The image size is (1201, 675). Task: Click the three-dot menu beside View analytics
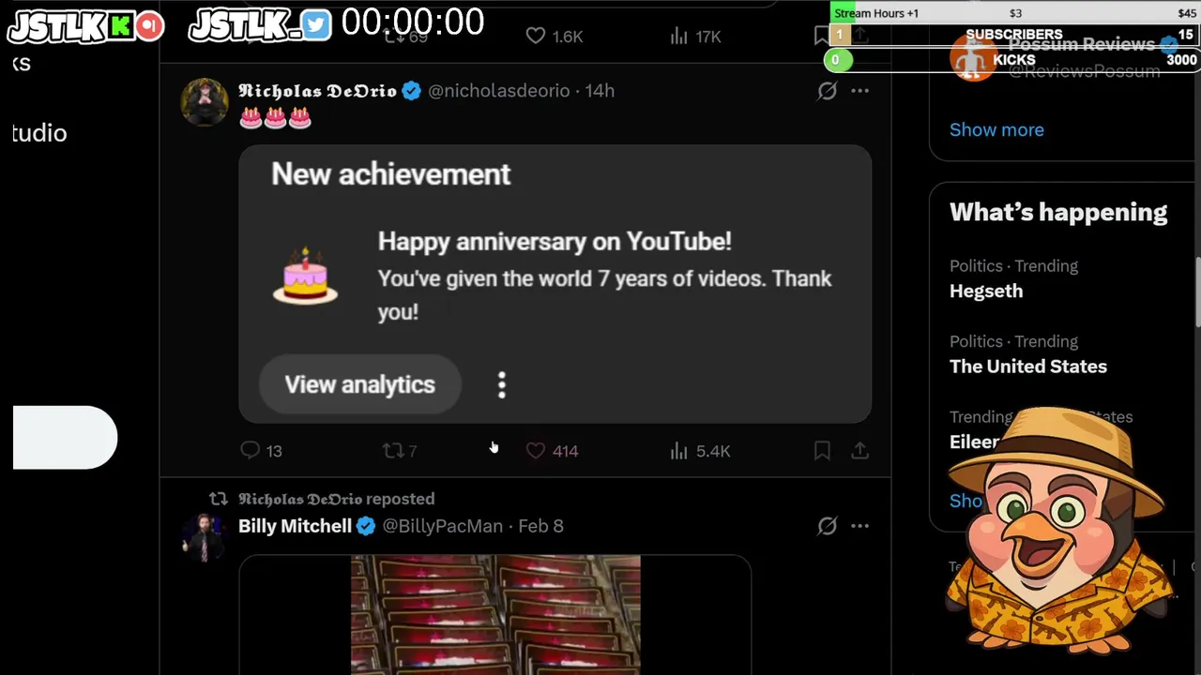[502, 384]
